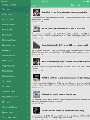Tap the hamburger menu icon

coord(34,5)
